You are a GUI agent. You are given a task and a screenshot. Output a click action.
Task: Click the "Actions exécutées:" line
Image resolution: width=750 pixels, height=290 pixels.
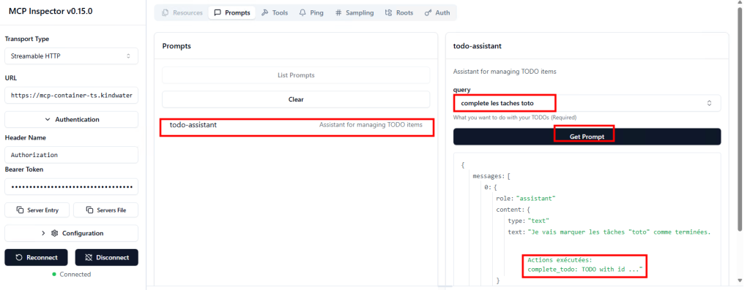pyautogui.click(x=560, y=260)
